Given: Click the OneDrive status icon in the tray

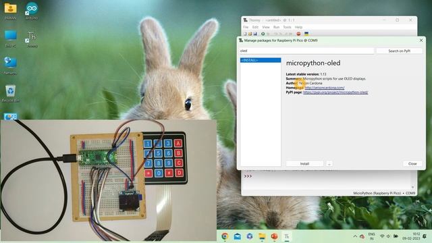Looking at the screenshot, I should [x=362, y=236].
